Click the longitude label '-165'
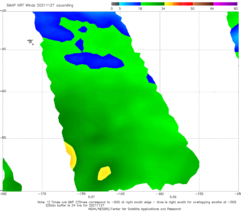The image size is (241, 211). [x=120, y=194]
